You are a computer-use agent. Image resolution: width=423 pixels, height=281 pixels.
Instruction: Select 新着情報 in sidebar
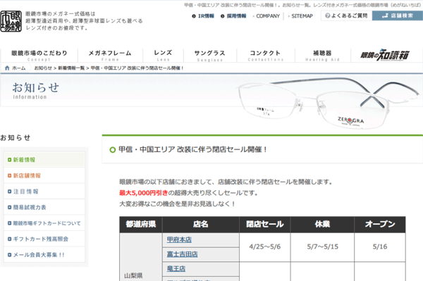click(44, 160)
